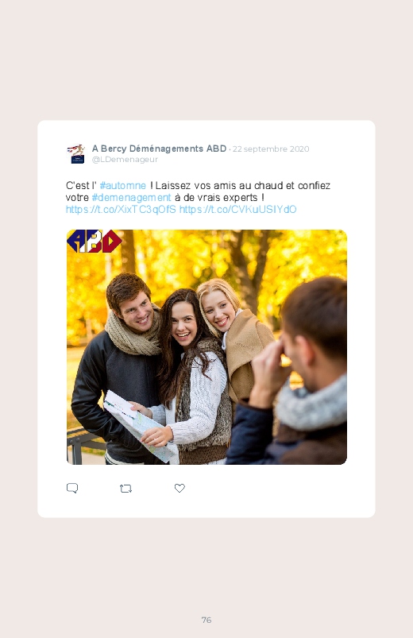Viewport: 413px width, 638px height.
Task: Click the folded map in the photo
Action: click(140, 427)
